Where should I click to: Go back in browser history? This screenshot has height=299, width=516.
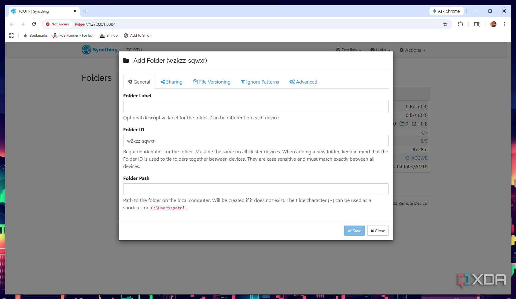pyautogui.click(x=12, y=24)
